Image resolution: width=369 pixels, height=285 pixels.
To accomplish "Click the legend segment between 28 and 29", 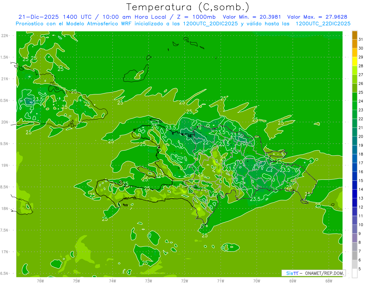I will click(355, 61).
